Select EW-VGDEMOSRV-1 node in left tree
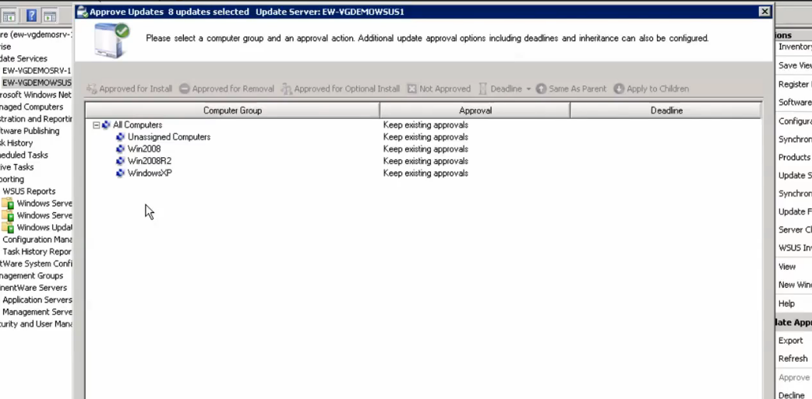The image size is (812, 399). tap(37, 71)
